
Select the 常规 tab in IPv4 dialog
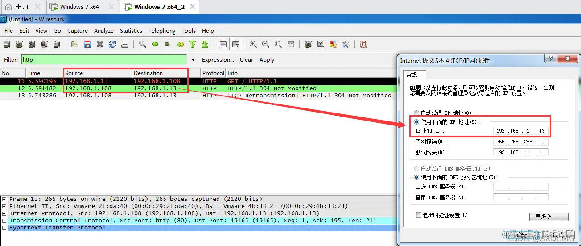[x=414, y=75]
